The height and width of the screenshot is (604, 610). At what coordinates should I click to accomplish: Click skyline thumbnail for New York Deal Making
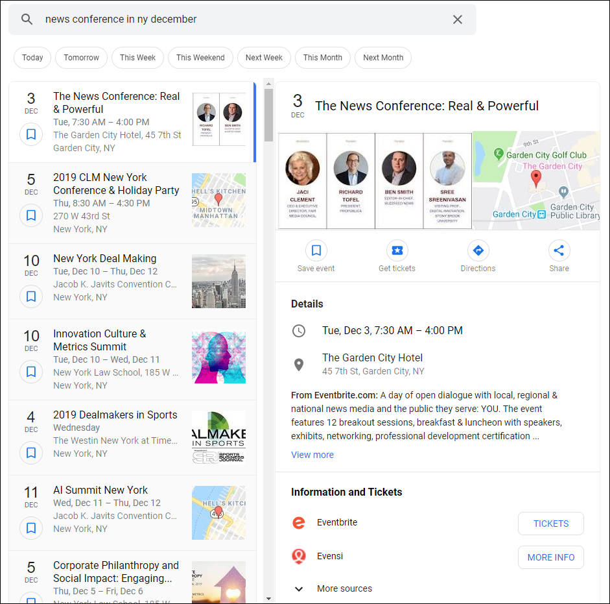tap(219, 281)
